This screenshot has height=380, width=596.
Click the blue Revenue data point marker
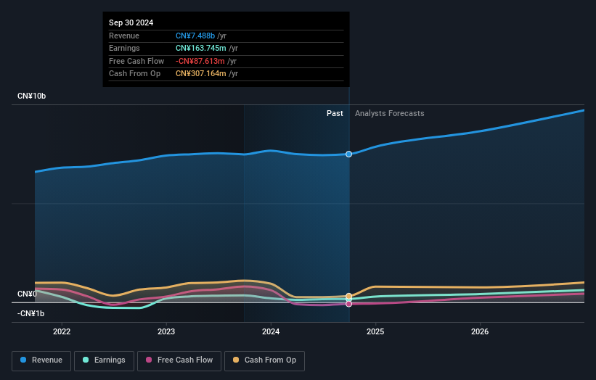click(x=348, y=154)
